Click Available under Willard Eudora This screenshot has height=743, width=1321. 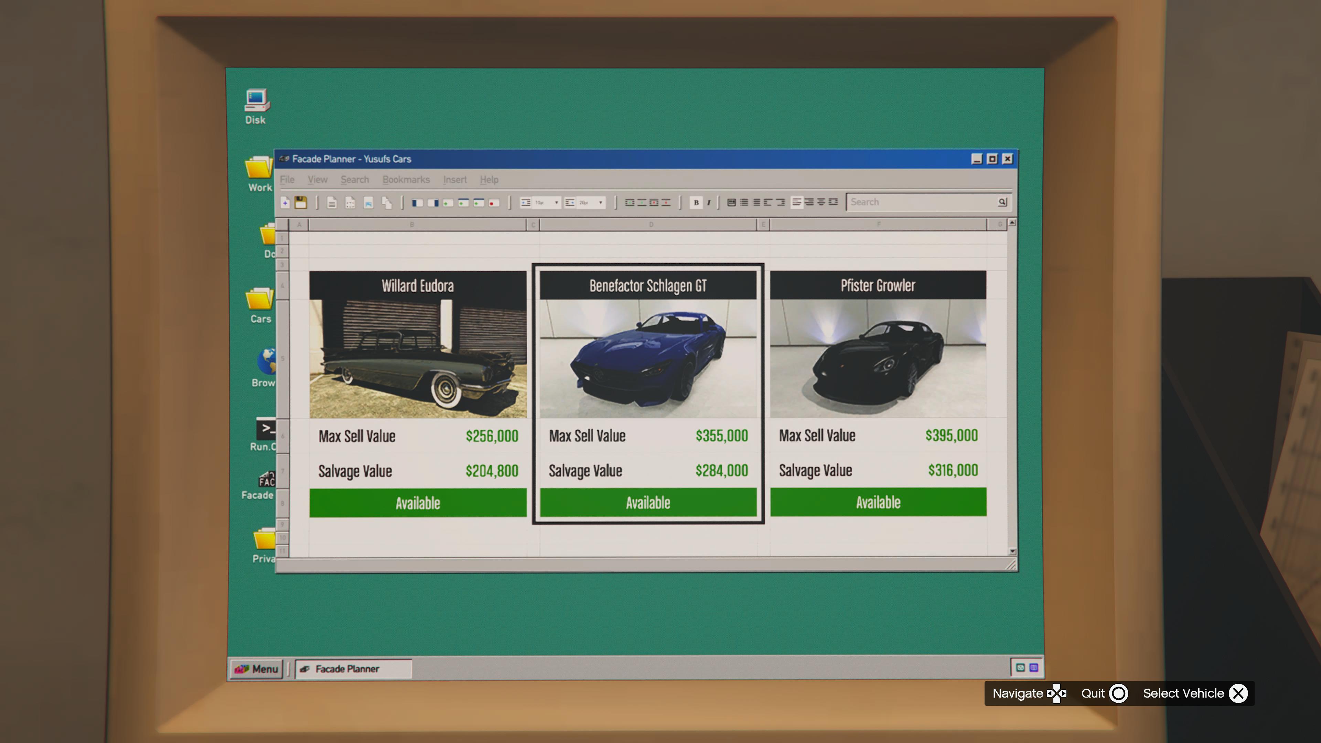coord(417,503)
